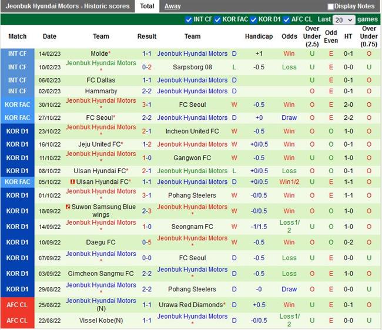Open Vissel Kobe(N) team link
This screenshot has height=330, width=382.
tap(101, 321)
